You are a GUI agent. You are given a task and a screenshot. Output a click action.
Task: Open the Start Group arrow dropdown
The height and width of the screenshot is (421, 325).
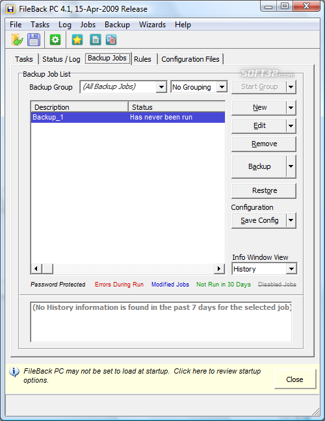pos(291,87)
